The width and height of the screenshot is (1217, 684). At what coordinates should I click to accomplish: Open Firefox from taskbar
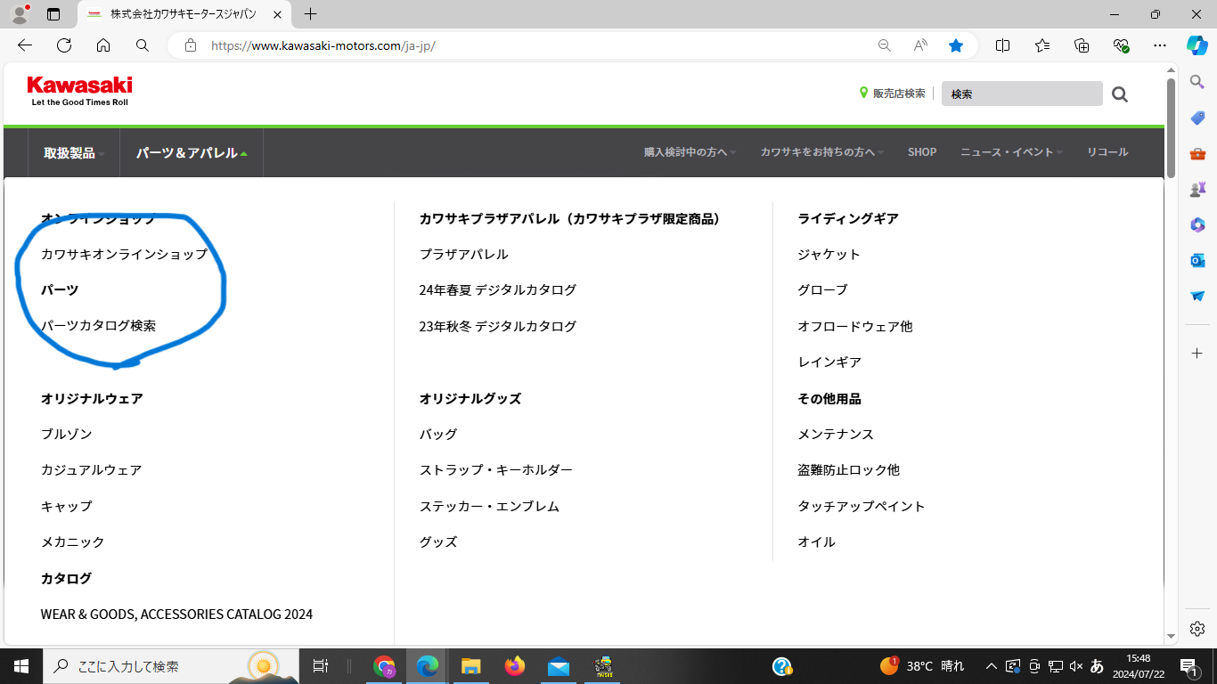(x=514, y=666)
